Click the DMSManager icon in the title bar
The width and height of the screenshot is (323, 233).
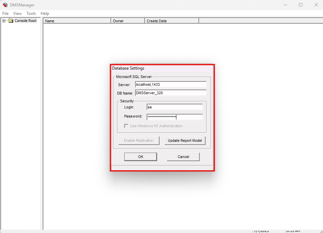point(5,5)
